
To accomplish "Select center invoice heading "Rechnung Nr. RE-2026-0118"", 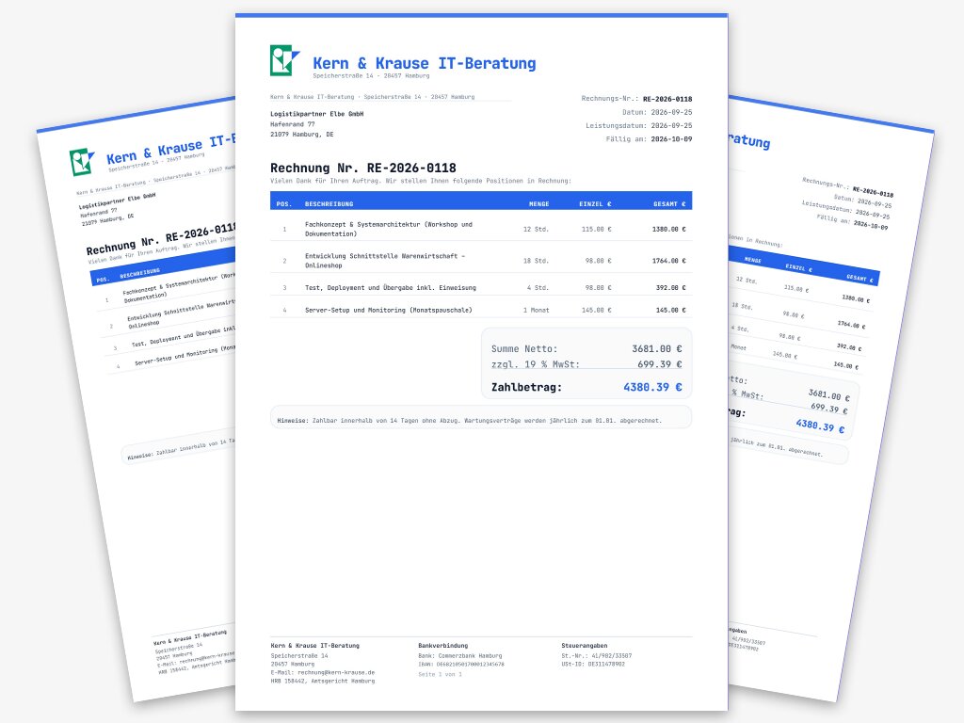I will pyautogui.click(x=363, y=168).
